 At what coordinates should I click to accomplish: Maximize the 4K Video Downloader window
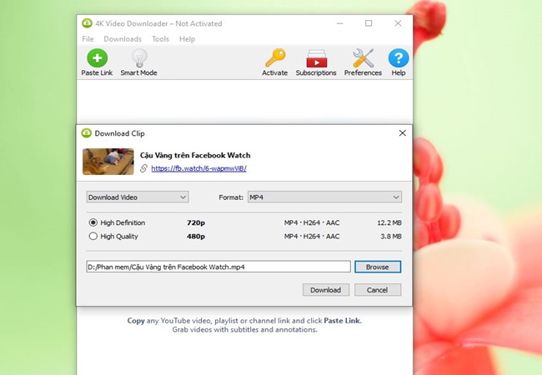coord(369,23)
